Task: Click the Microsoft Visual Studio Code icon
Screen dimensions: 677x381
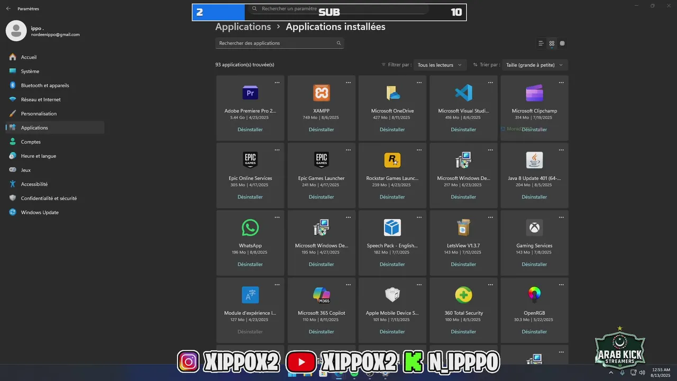Action: click(463, 93)
